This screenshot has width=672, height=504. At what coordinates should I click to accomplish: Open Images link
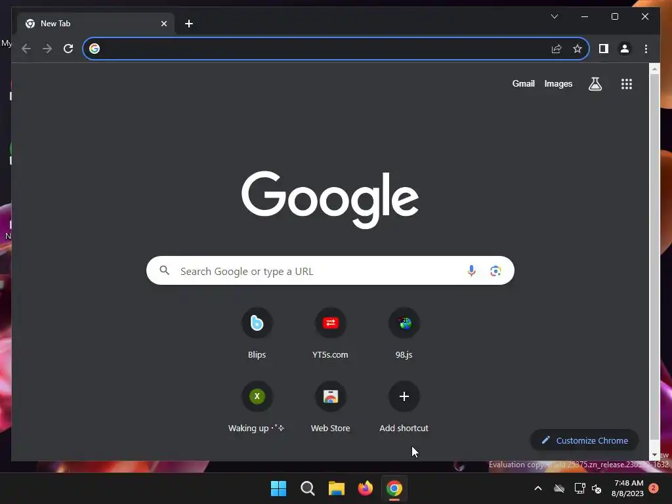click(558, 84)
